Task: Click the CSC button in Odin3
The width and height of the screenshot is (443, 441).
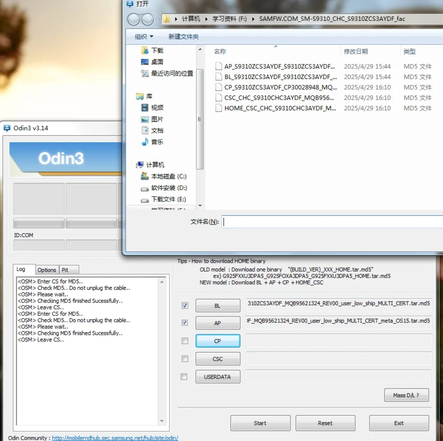Action: [x=218, y=359]
